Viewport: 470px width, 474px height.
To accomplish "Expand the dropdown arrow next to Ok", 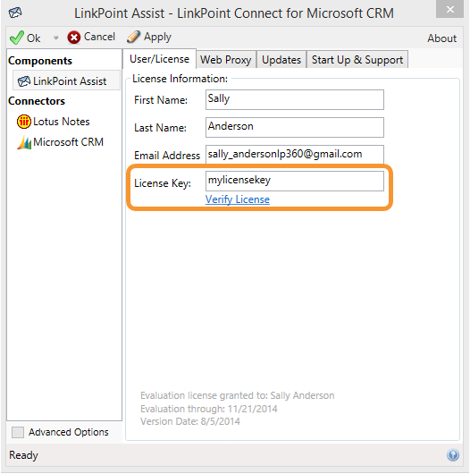I will 56,38.
